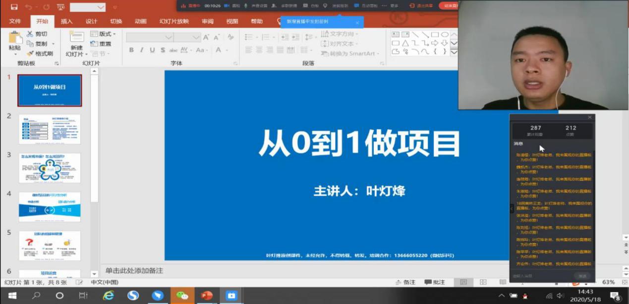Toggle Italic formatting

142,50
